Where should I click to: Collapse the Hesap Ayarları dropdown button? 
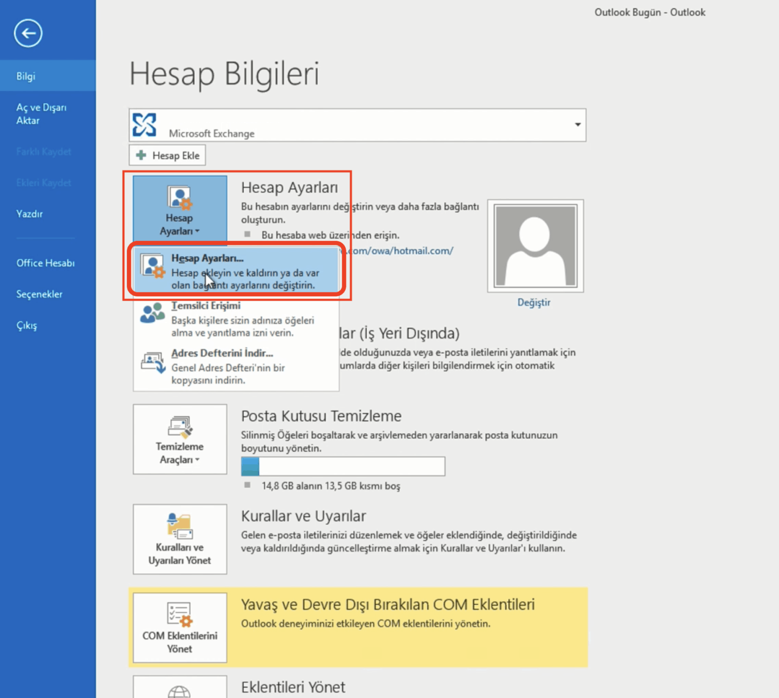[180, 208]
